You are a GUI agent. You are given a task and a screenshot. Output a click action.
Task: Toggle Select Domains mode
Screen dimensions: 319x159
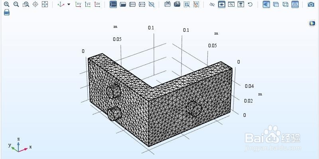[113, 4]
